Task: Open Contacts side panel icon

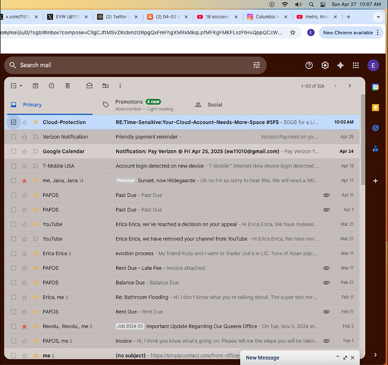Action: tap(376, 149)
